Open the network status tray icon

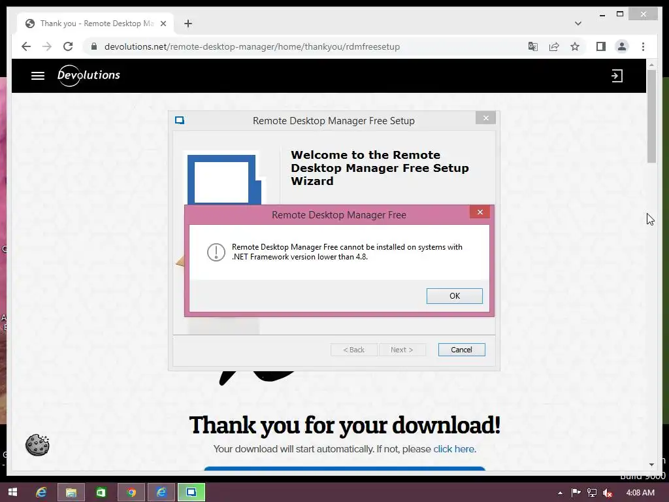coord(592,493)
